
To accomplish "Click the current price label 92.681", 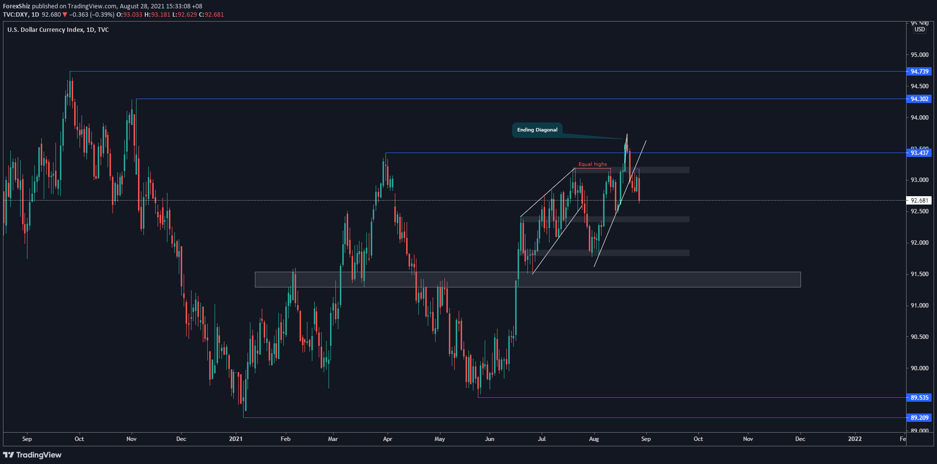I will pyautogui.click(x=919, y=201).
